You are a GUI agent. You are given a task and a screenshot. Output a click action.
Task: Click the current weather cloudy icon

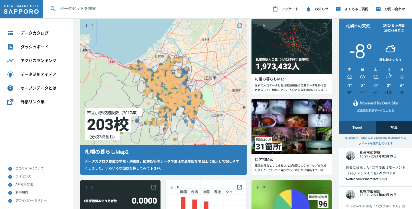(390, 49)
